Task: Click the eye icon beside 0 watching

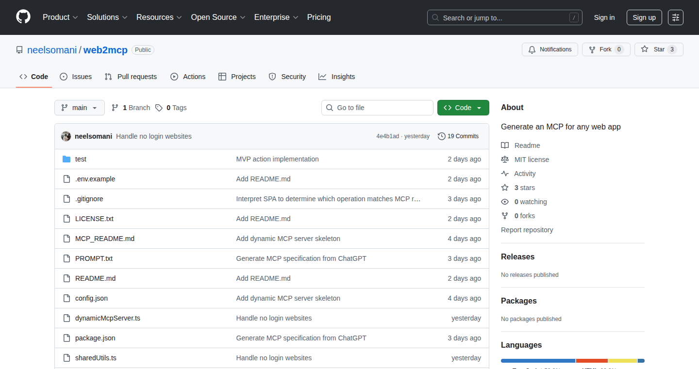Action: coord(505,202)
